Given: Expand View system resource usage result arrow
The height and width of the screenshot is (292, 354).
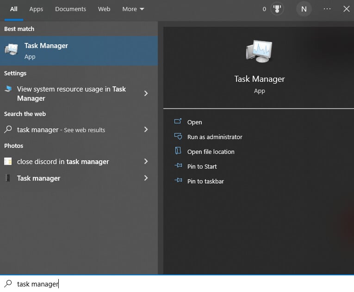Looking at the screenshot, I should pos(146,93).
